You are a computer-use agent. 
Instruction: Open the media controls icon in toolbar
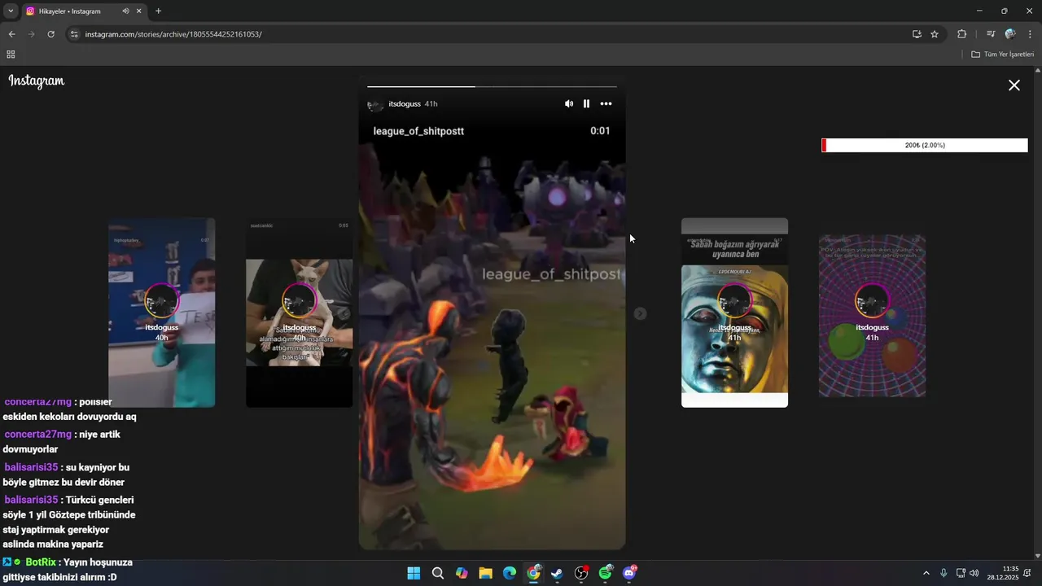click(x=991, y=34)
